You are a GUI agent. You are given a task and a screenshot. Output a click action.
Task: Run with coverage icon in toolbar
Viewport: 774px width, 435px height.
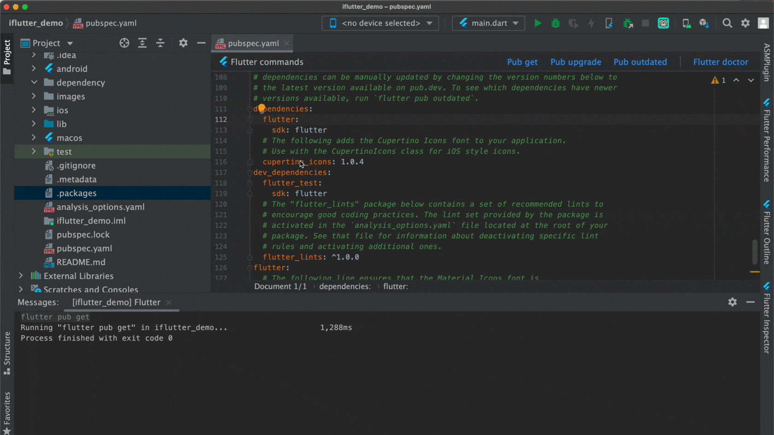click(x=574, y=23)
